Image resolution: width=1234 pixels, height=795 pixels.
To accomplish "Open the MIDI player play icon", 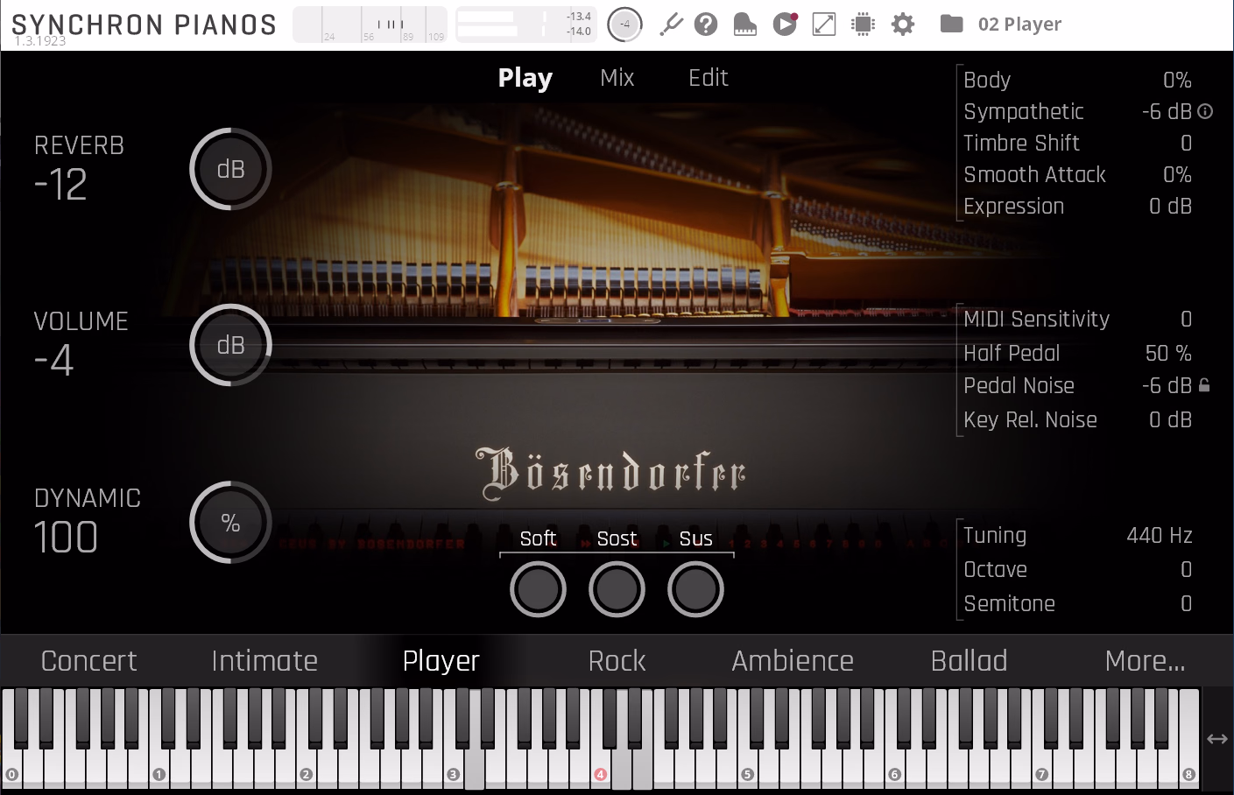I will point(785,24).
